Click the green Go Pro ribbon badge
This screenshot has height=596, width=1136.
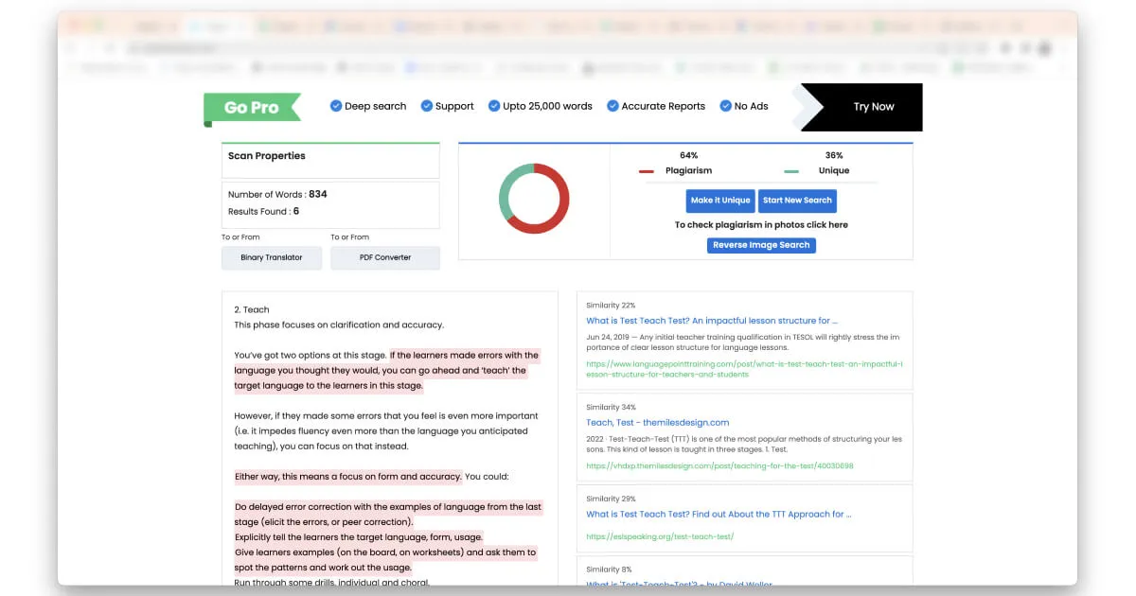pos(252,108)
